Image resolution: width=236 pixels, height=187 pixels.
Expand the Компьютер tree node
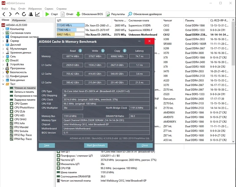pos(3,29)
